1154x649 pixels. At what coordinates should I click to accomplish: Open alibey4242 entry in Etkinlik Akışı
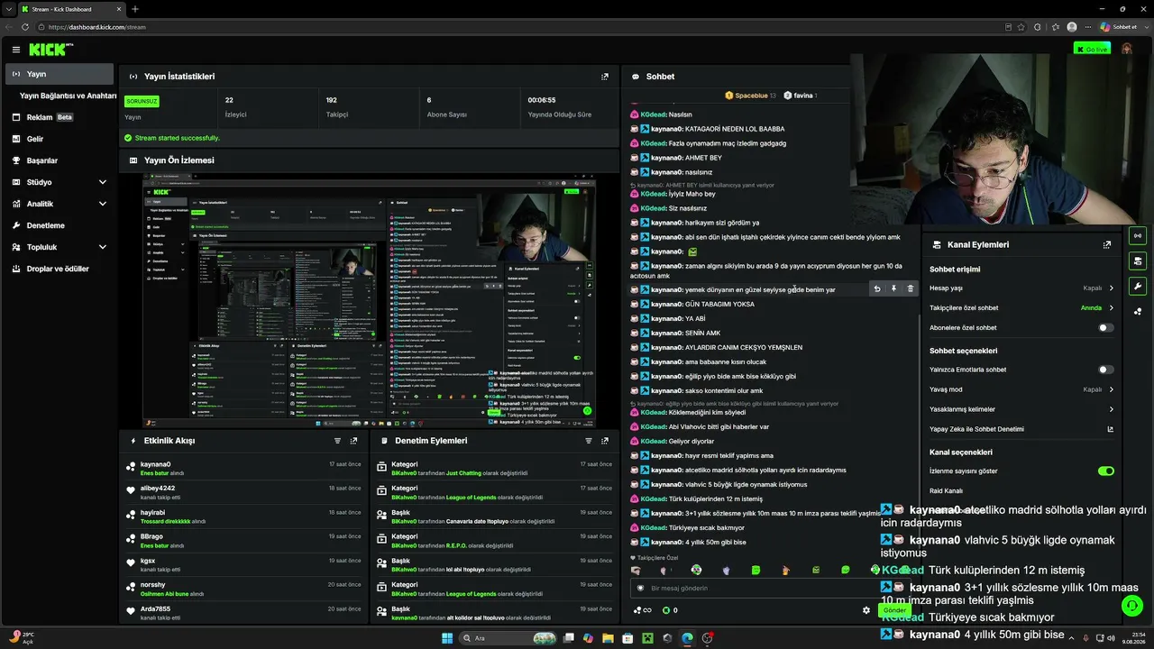click(x=244, y=492)
